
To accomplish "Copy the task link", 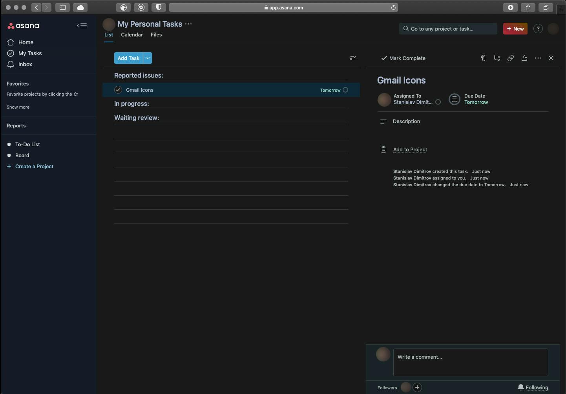I will (511, 58).
